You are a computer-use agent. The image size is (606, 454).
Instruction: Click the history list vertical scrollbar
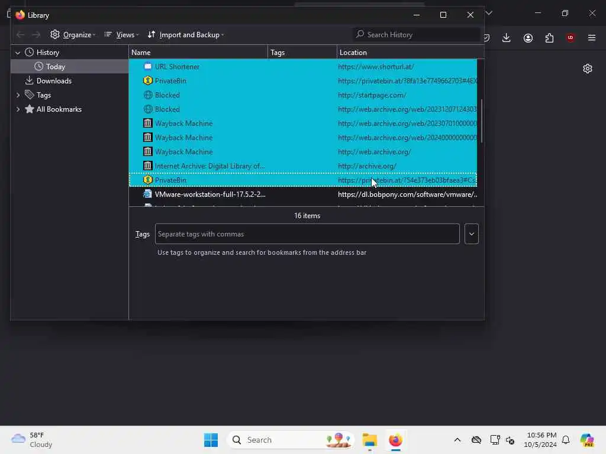(x=481, y=122)
